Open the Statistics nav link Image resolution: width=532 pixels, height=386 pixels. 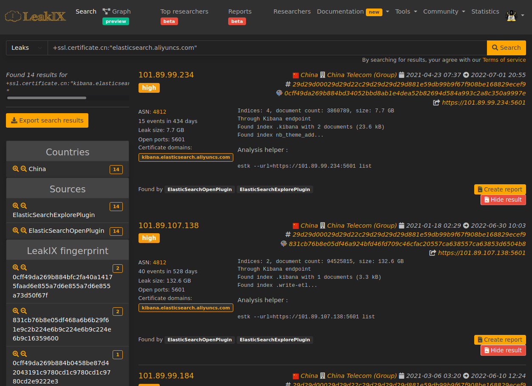coord(485,11)
